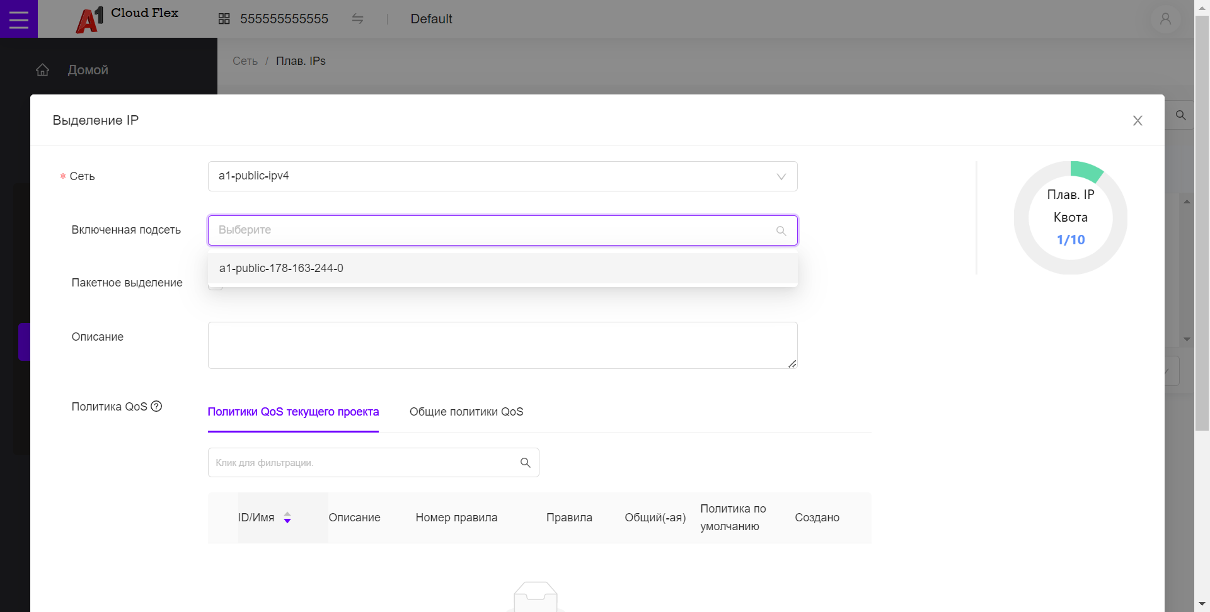
Task: Click the A1 Cloud Flex logo
Action: pos(127,20)
